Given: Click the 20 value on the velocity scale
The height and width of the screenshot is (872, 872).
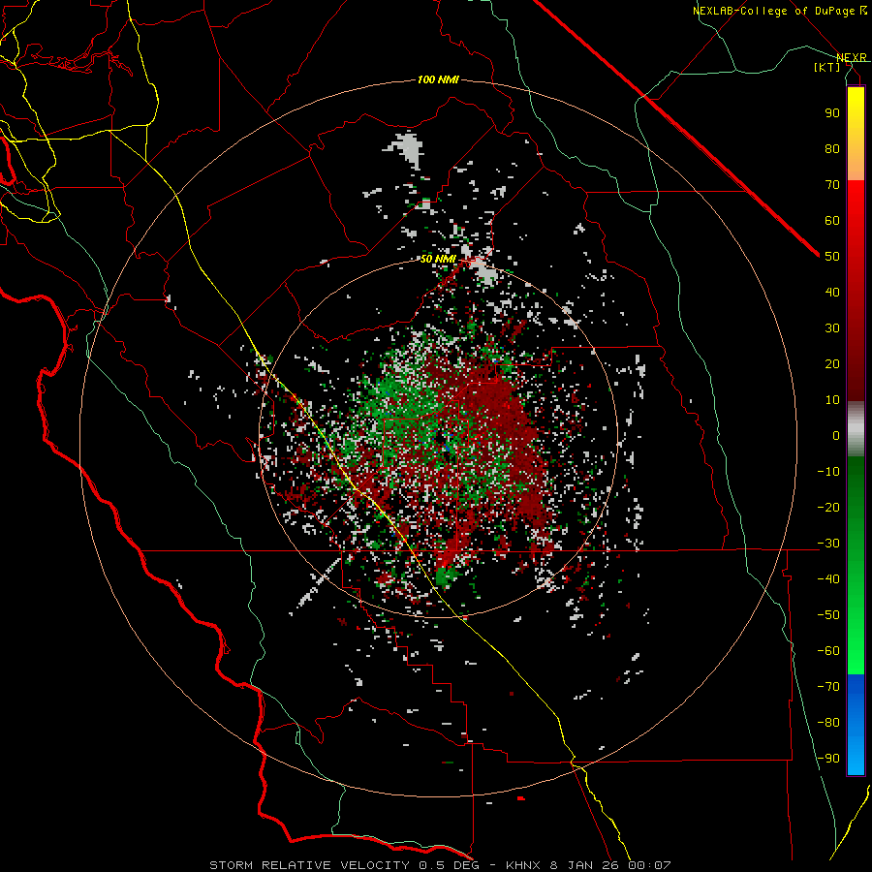Looking at the screenshot, I should 832,363.
